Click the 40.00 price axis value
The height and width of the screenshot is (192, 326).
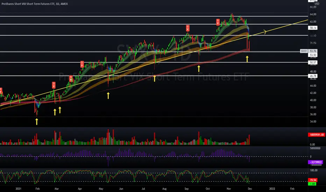[x=313, y=100]
